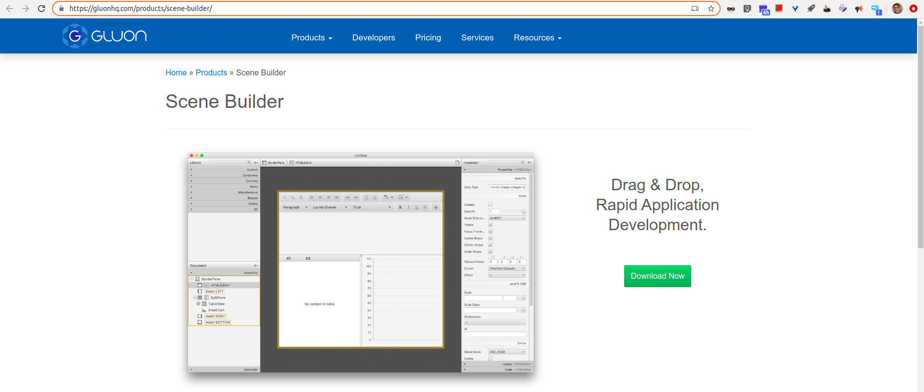Click the page vertical scrollbar thumb
The image size is (924, 392).
coord(921,137)
